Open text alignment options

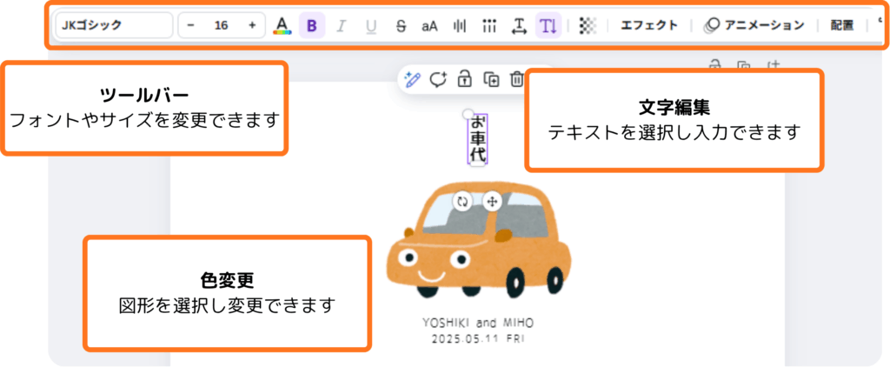459,25
